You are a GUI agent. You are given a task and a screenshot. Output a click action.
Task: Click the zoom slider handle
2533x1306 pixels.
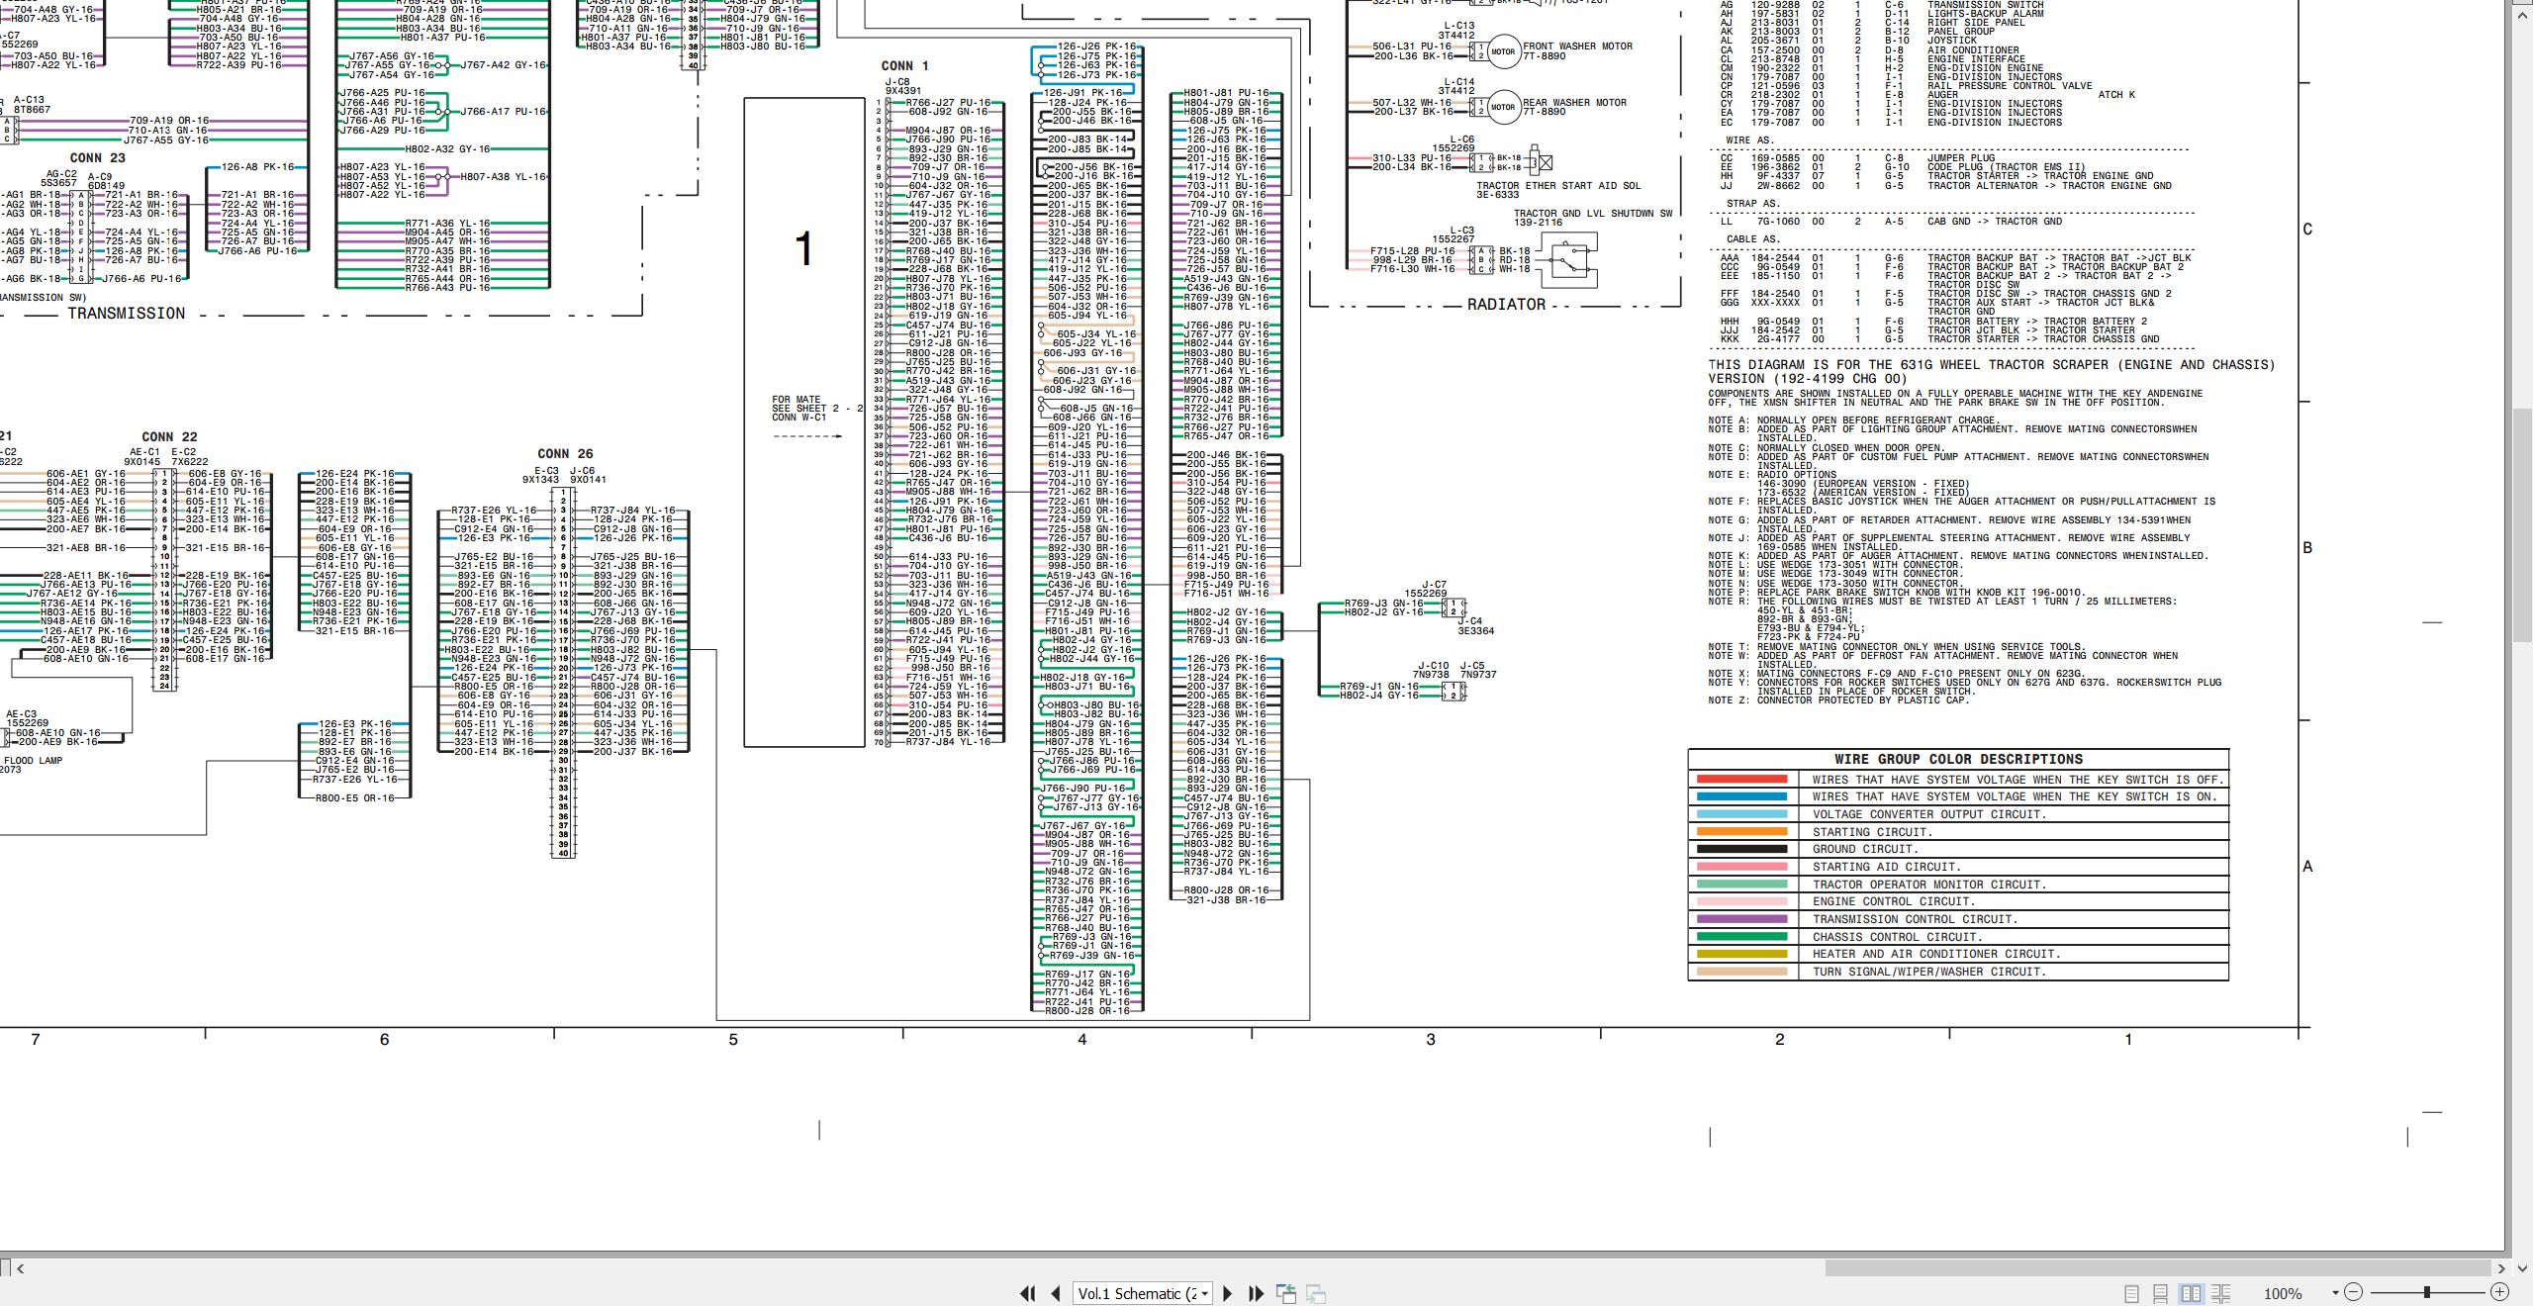click(2426, 1292)
